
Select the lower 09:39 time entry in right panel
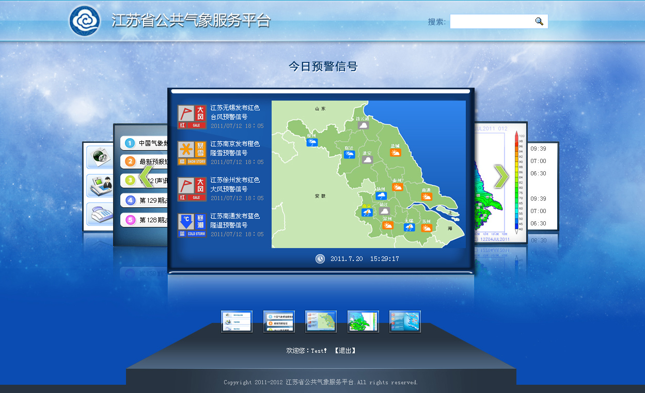coord(538,199)
